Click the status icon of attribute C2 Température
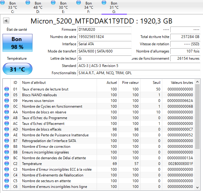The height and width of the screenshot is (193, 203). (x=7, y=163)
